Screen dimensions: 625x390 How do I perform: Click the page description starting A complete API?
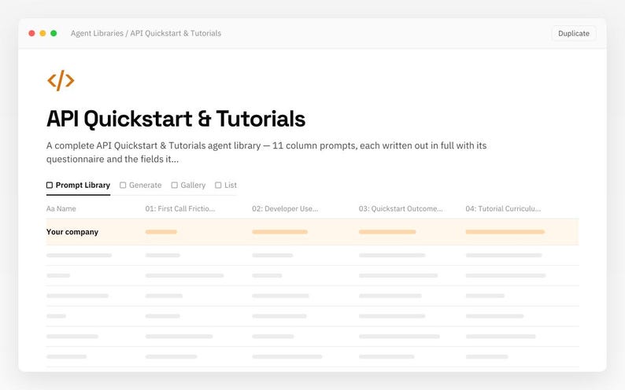pos(266,153)
